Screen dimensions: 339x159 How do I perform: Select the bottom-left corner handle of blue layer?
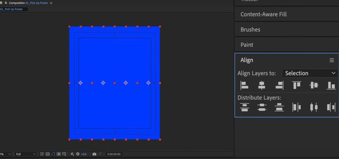point(69,140)
